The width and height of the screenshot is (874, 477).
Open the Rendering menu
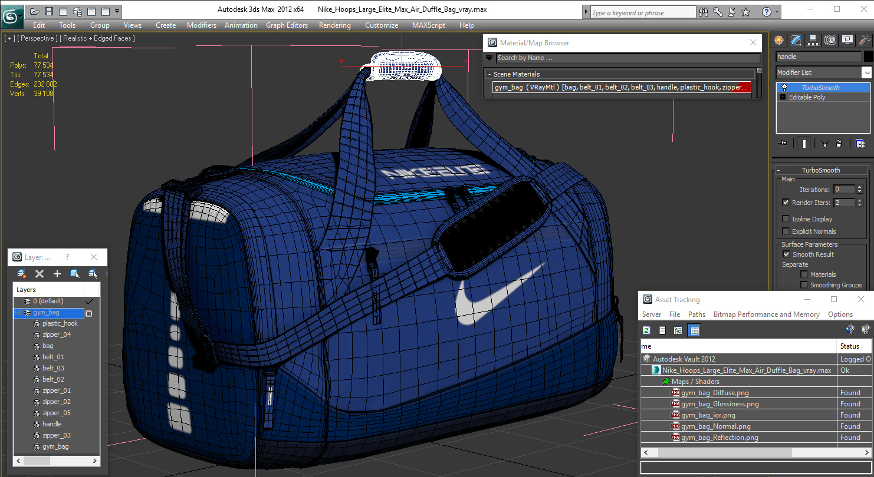335,25
